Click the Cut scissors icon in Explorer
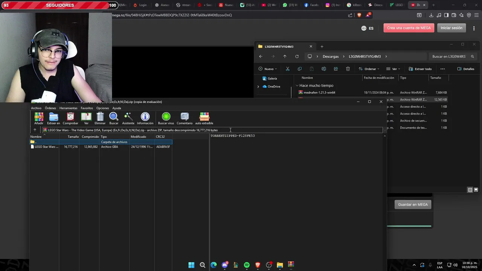482x271 pixels. 288,69
